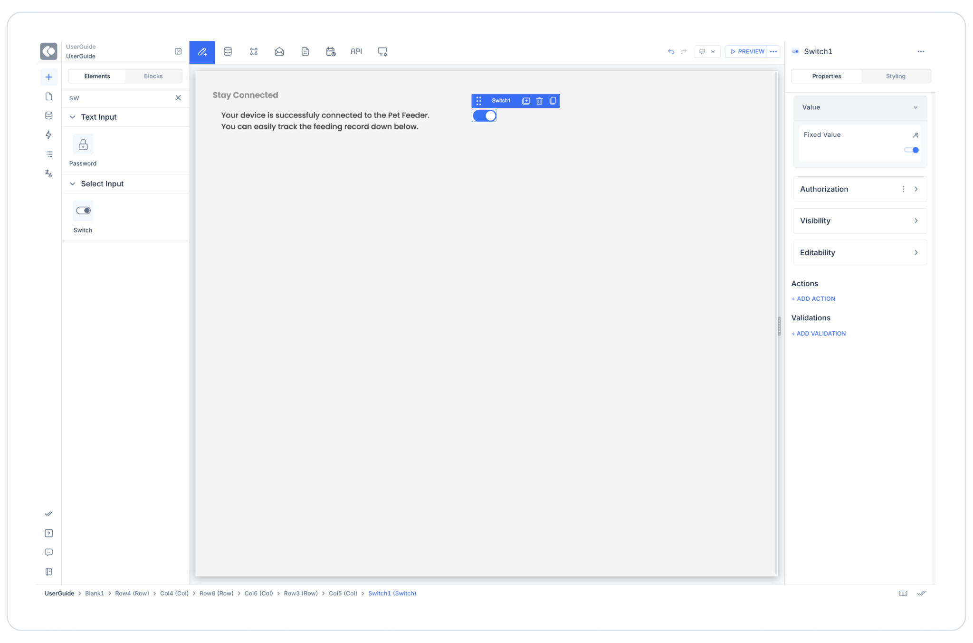
Task: Click the lightning actions icon in sidebar
Action: (48, 135)
